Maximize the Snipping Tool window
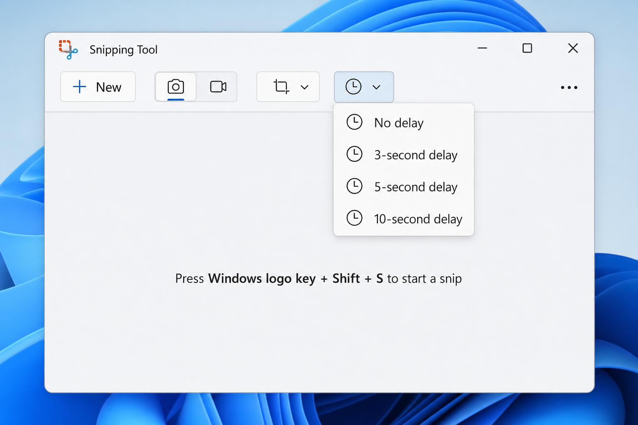The width and height of the screenshot is (638, 425). tap(527, 48)
